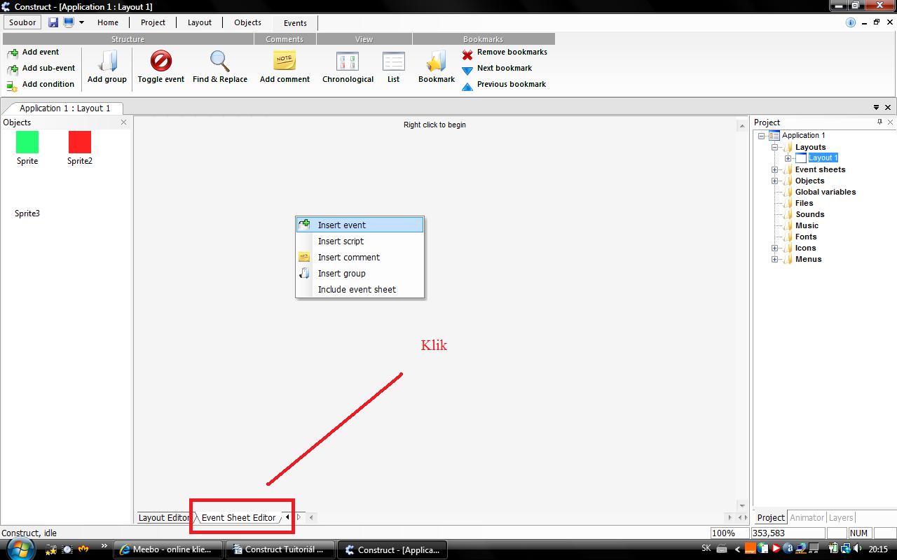897x560 pixels.
Task: Open the Soubor file menu button
Action: click(22, 22)
